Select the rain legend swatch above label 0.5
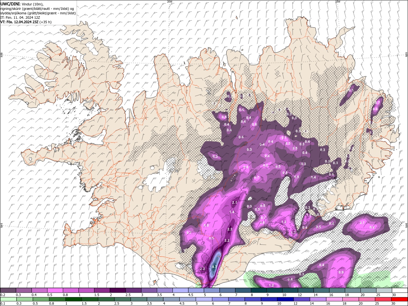Screen dimensions: 408x306 pos(41,299)
